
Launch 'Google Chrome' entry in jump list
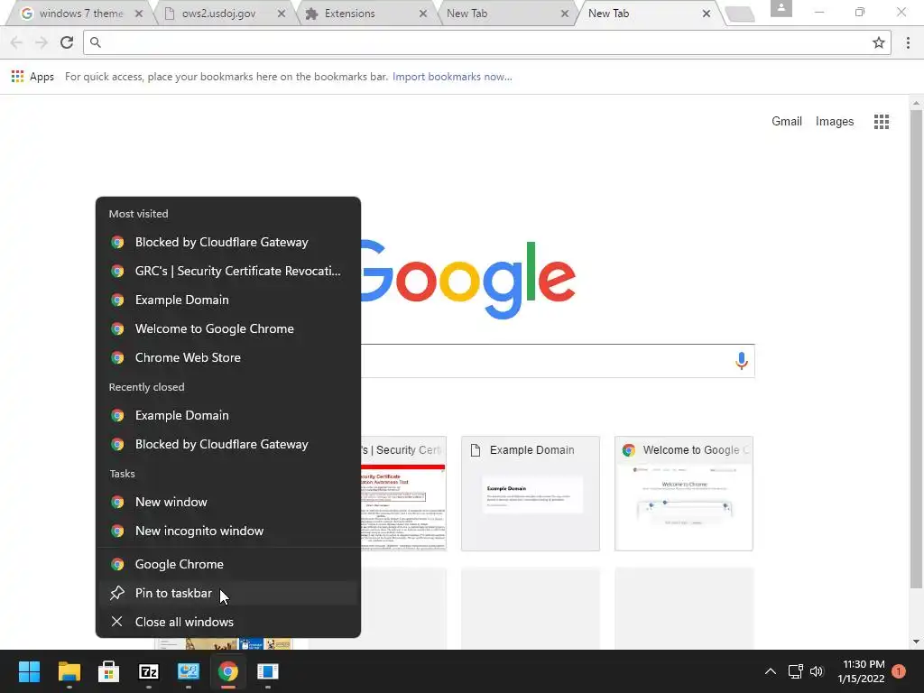(x=228, y=564)
